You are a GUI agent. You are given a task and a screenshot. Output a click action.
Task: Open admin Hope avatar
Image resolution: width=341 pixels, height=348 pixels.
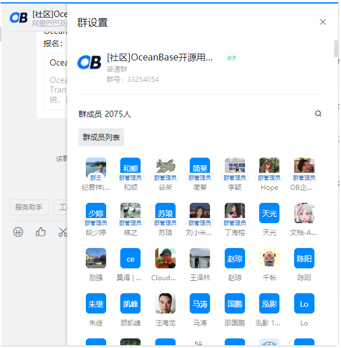(269, 168)
